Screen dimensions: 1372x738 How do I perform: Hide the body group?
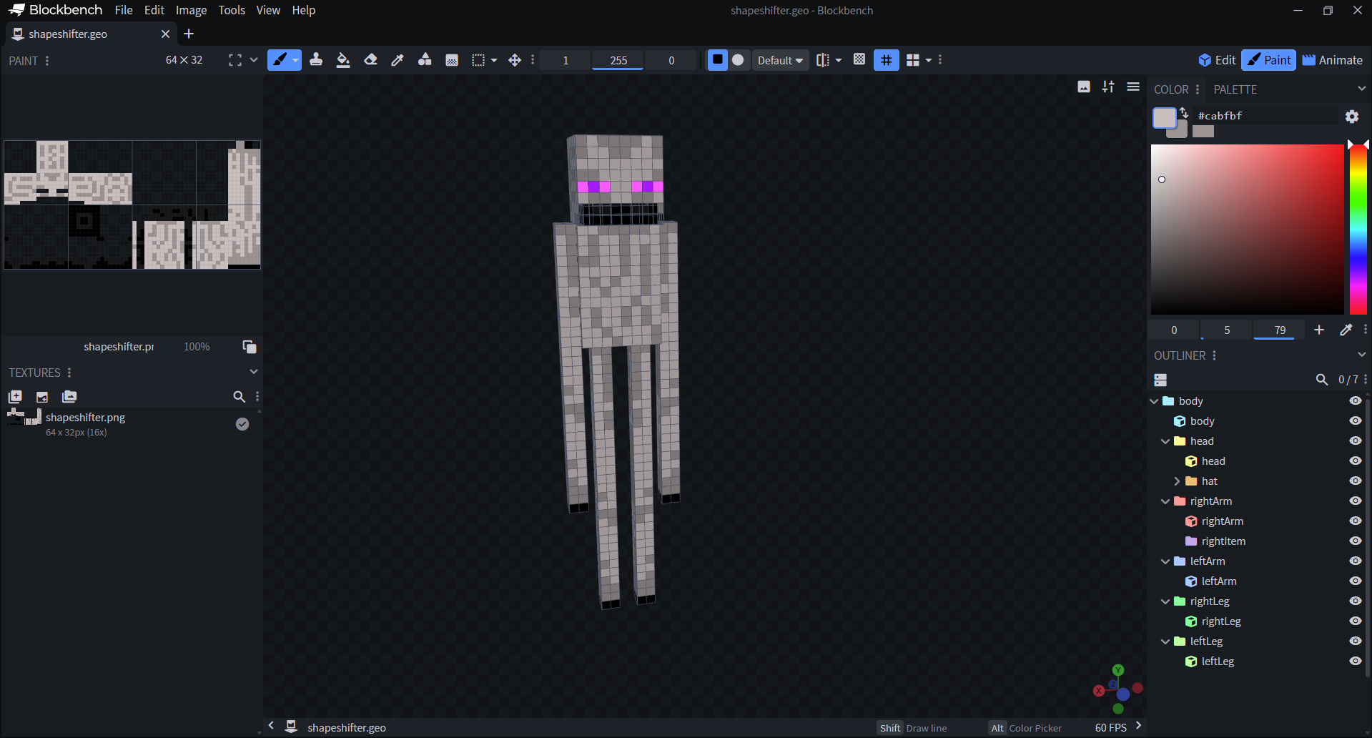pos(1355,401)
